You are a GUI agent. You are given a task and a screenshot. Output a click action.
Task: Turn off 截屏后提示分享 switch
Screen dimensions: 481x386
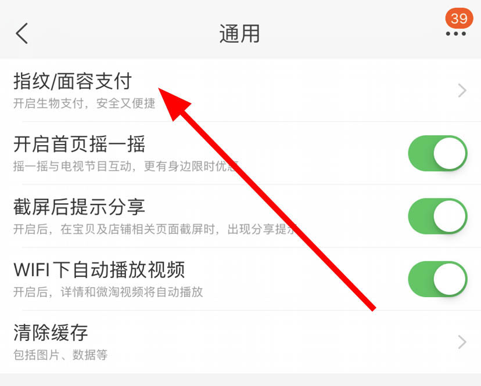coord(438,216)
